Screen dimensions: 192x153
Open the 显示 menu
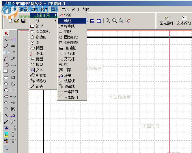coord(65,9)
